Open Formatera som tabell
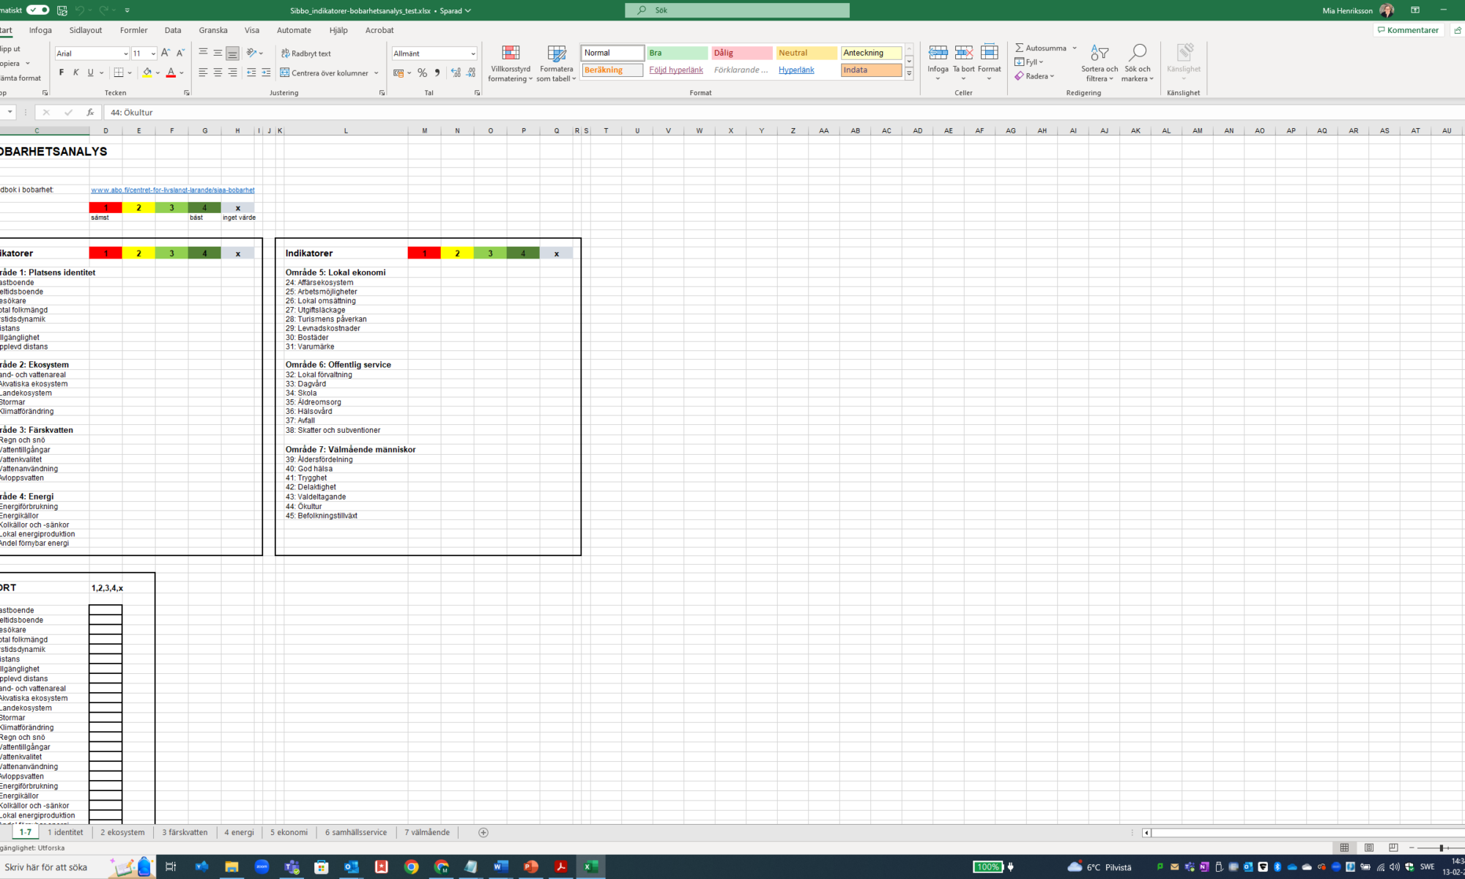 tap(557, 63)
